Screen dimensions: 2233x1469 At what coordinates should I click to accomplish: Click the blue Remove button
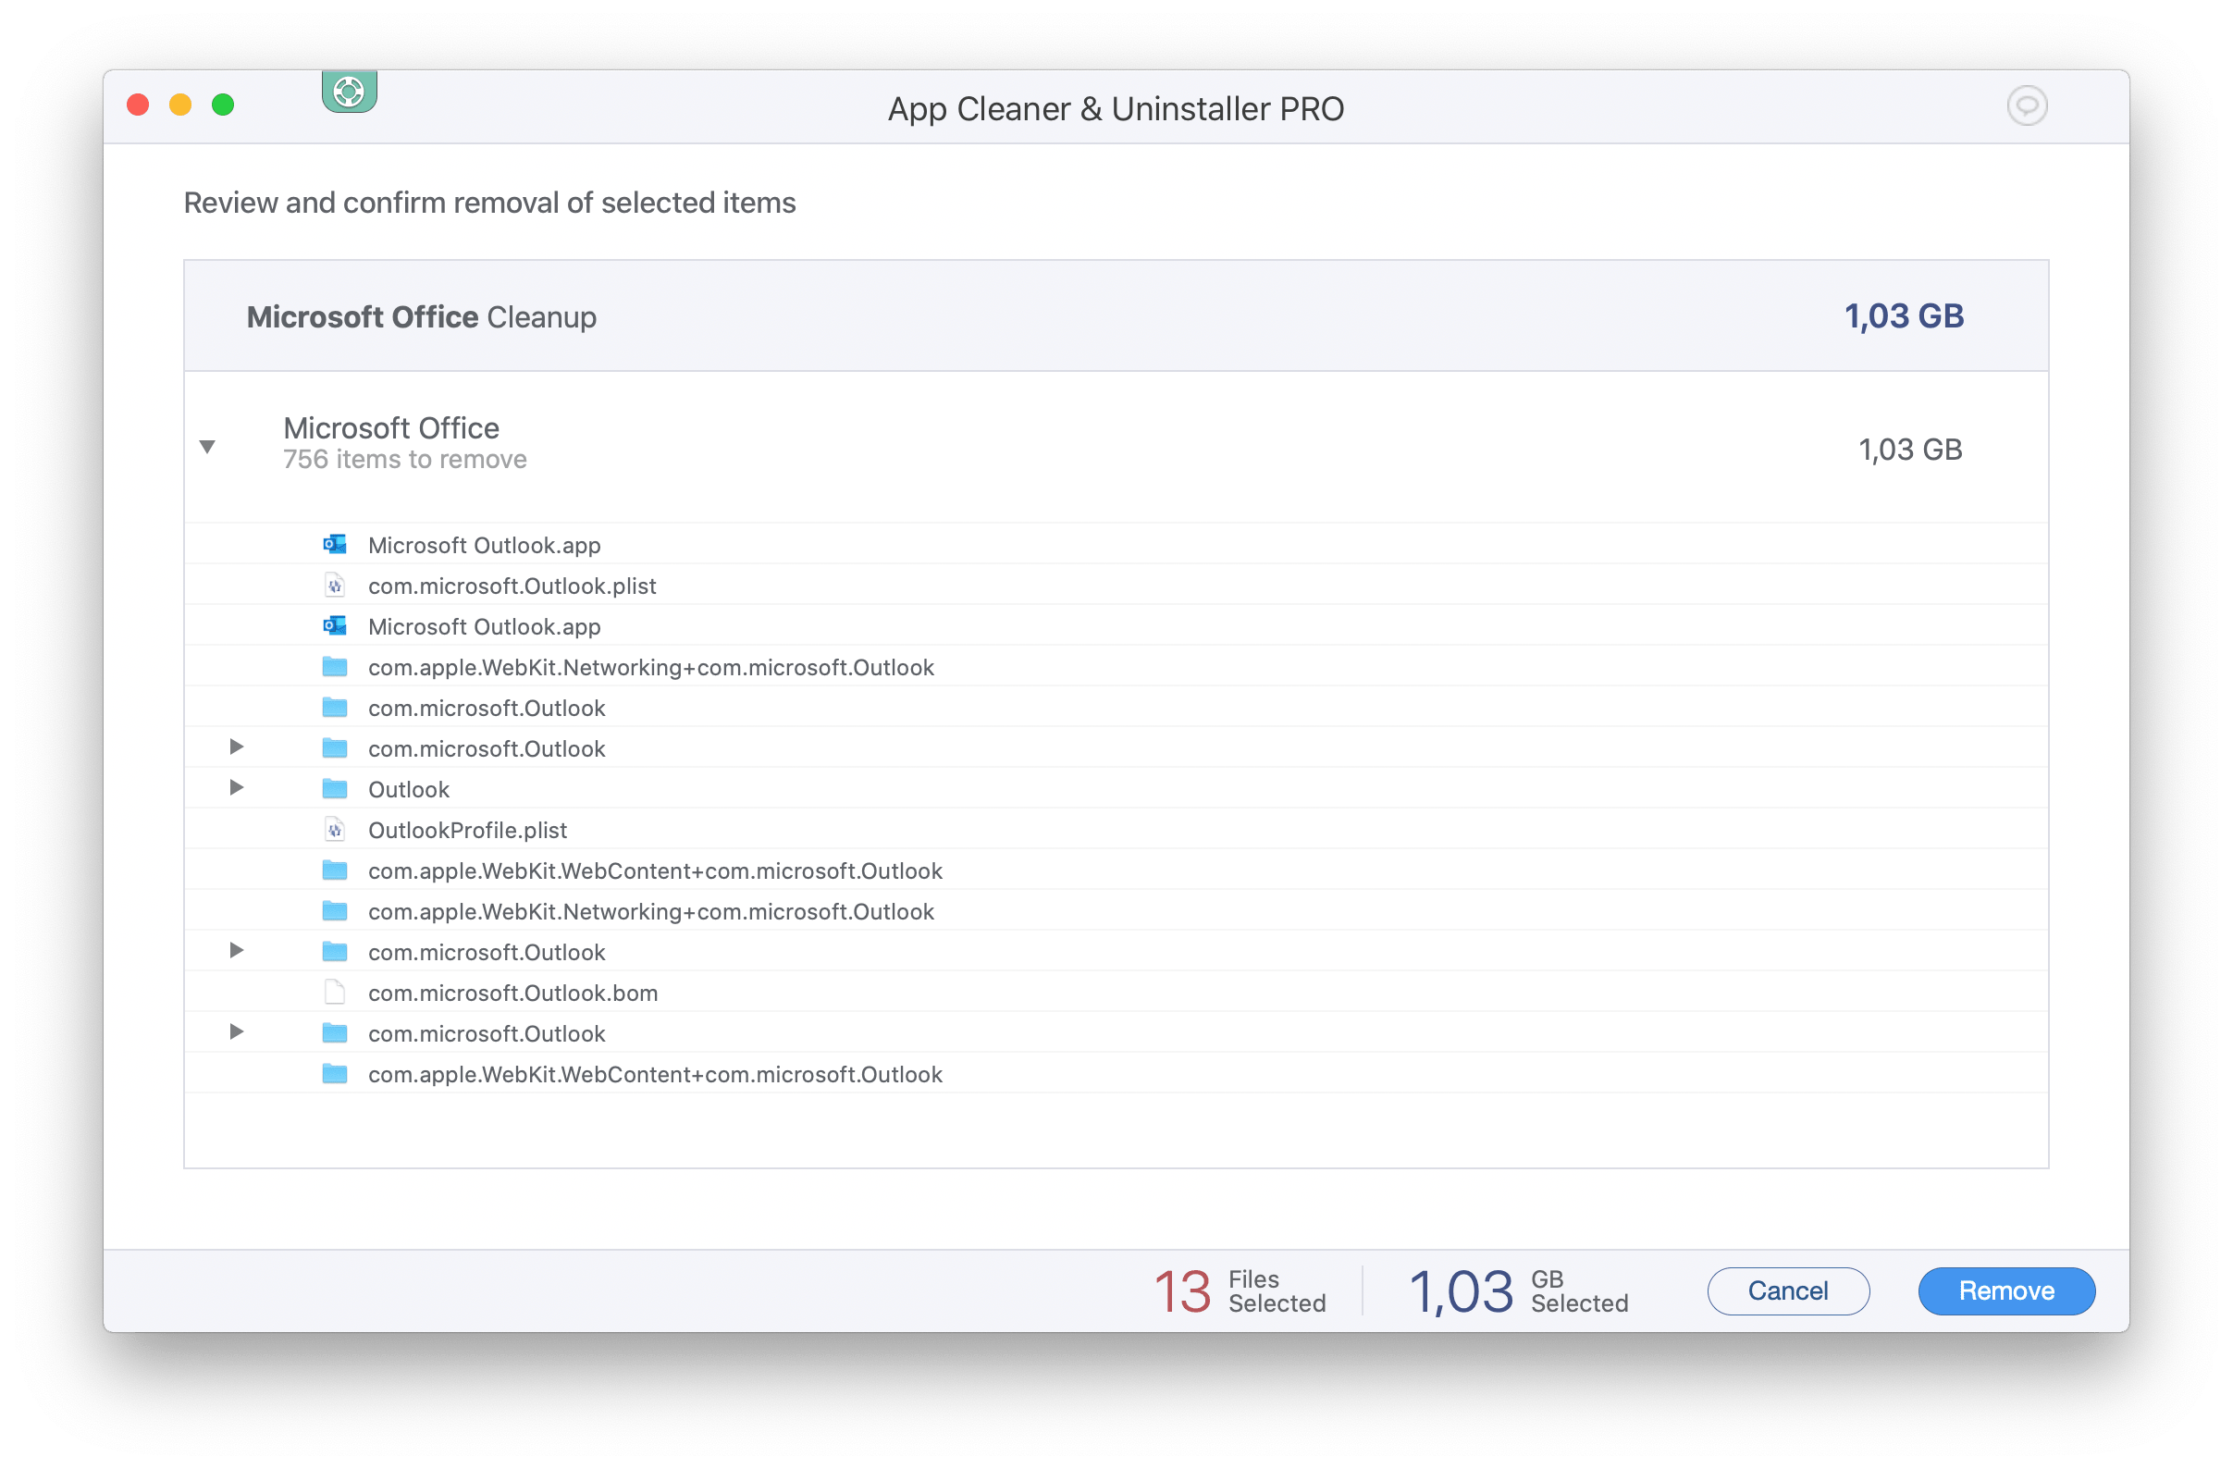point(2006,1290)
